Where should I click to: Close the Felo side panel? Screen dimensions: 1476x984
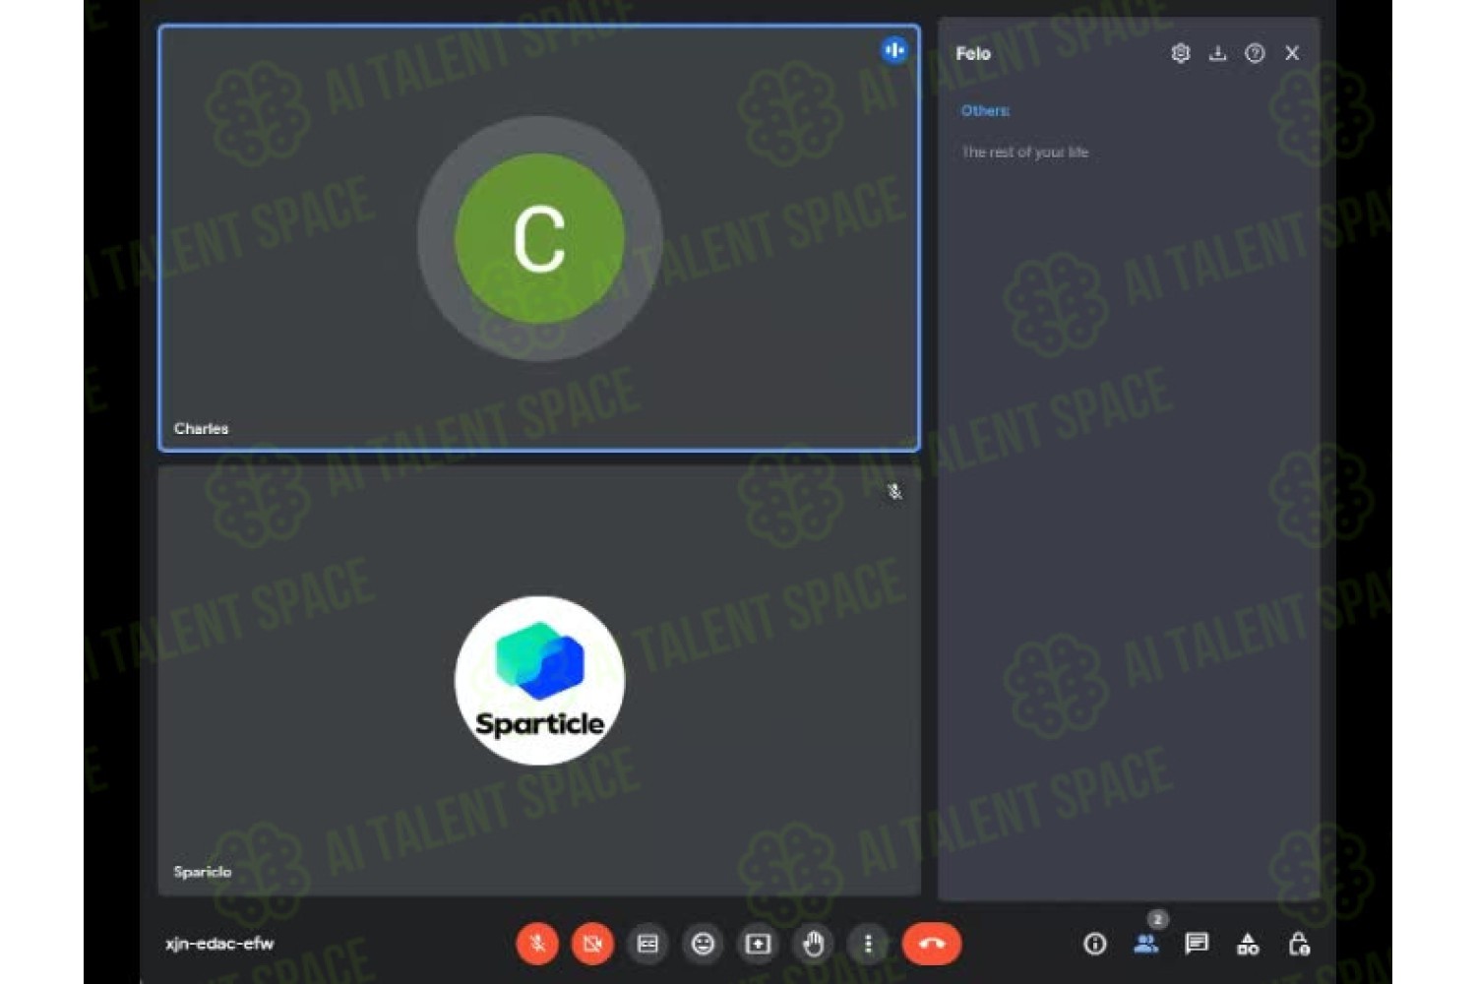pyautogui.click(x=1292, y=53)
